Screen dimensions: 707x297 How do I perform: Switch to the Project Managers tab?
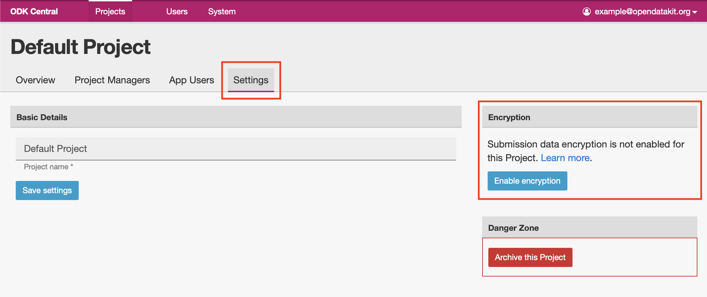tap(112, 80)
